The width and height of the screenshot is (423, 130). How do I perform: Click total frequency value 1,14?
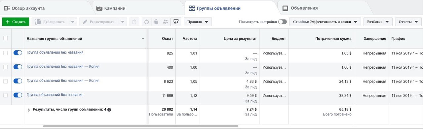click(194, 109)
